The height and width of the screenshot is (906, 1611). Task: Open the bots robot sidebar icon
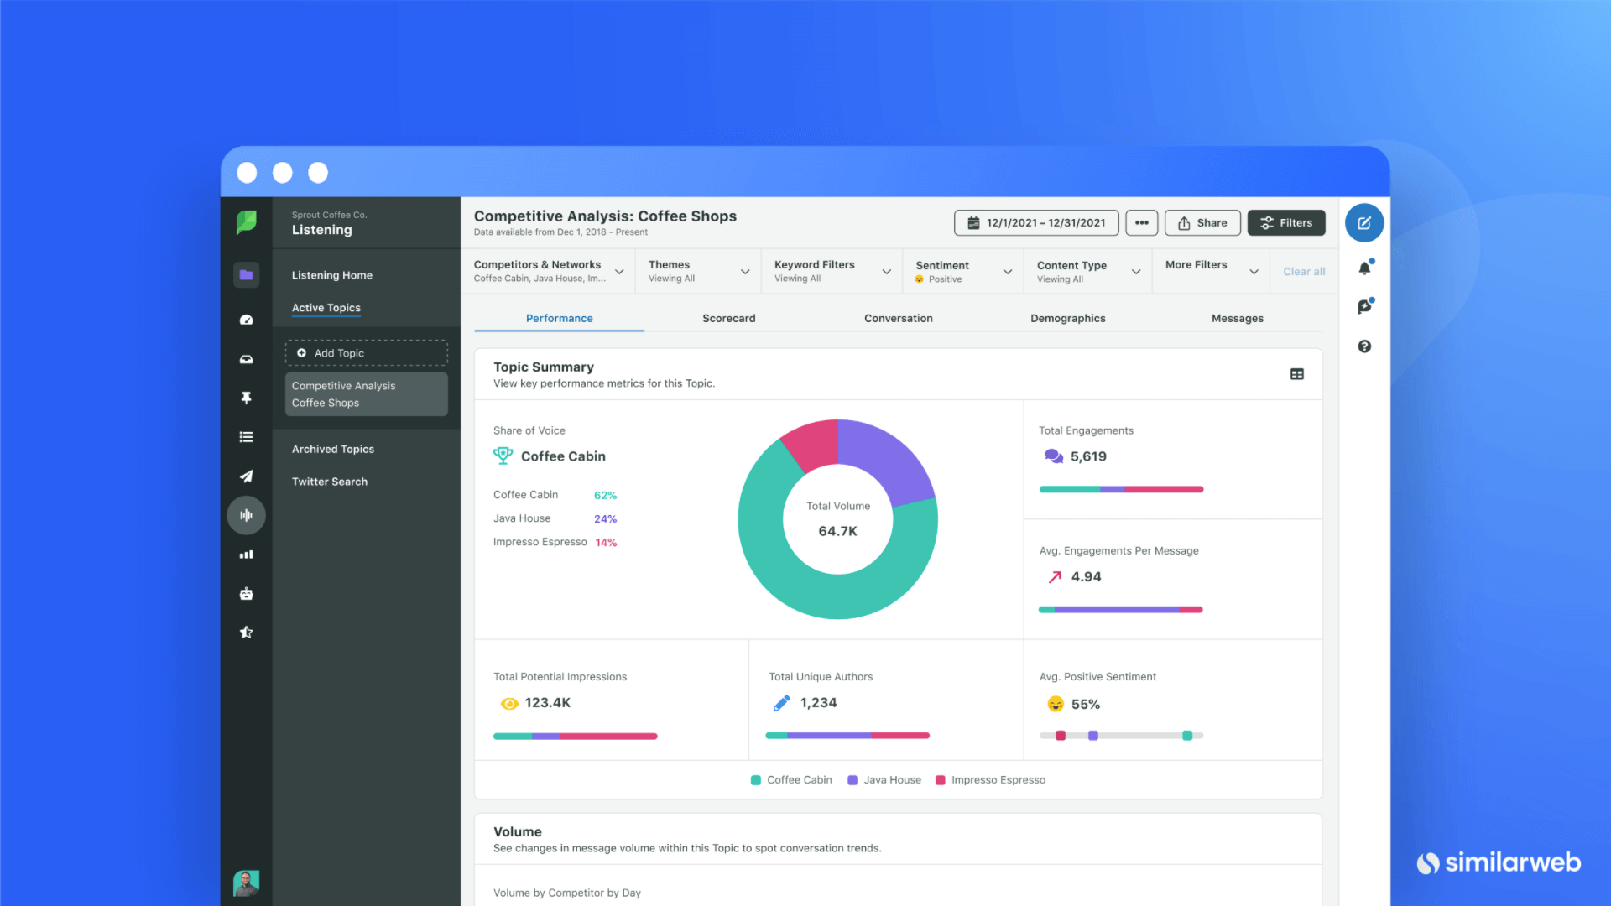tap(246, 594)
